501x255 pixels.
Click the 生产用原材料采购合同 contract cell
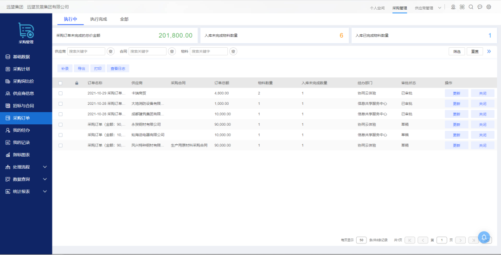click(189, 145)
